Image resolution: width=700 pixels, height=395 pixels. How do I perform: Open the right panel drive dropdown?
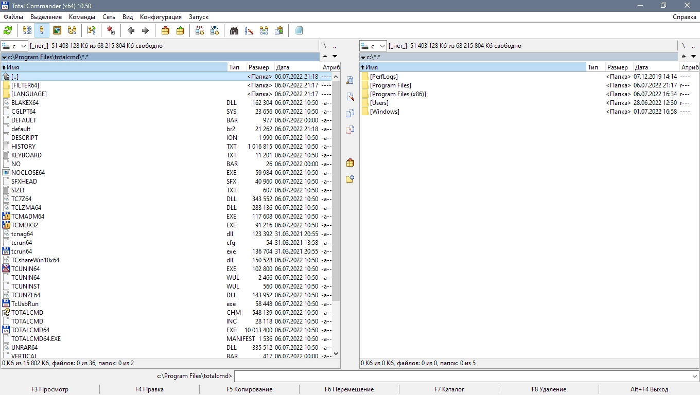tap(373, 46)
